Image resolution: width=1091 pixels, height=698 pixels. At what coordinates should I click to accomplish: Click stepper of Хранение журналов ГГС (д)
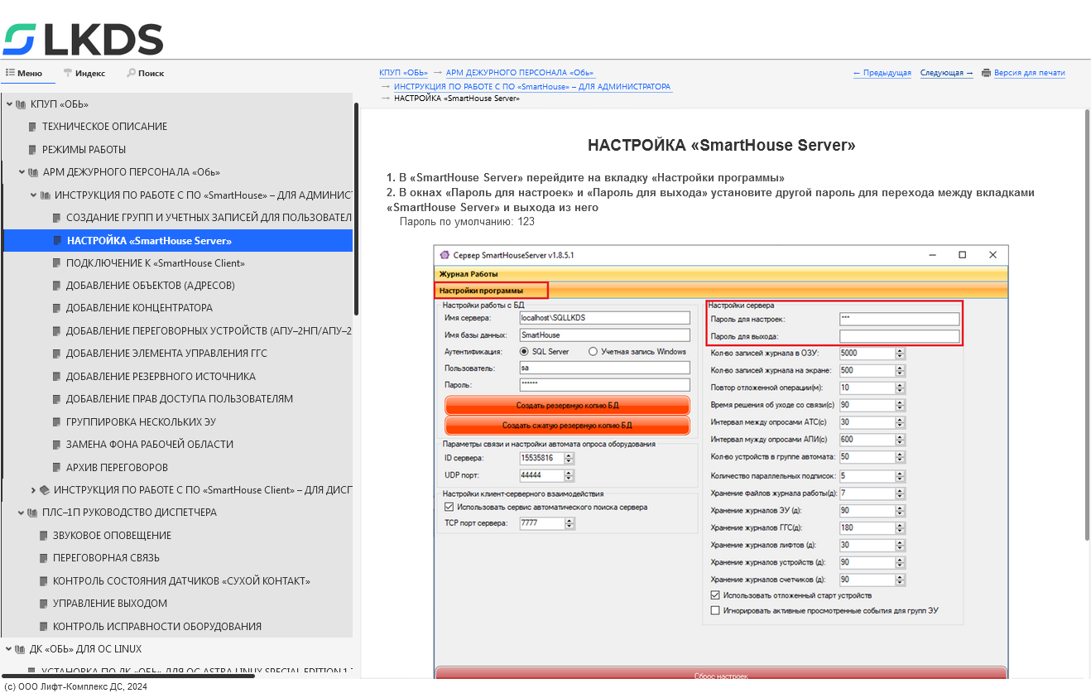pos(900,527)
